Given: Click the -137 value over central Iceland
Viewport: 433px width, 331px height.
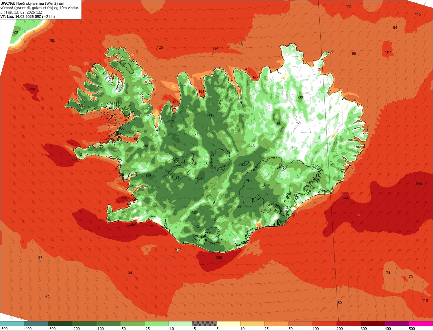Looking at the screenshot, I should [199, 178].
